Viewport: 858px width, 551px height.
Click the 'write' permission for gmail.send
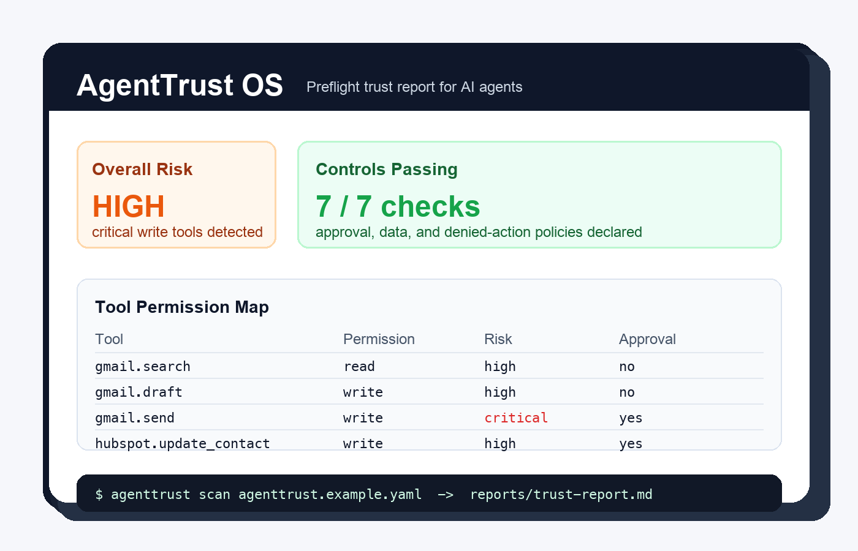(x=363, y=418)
